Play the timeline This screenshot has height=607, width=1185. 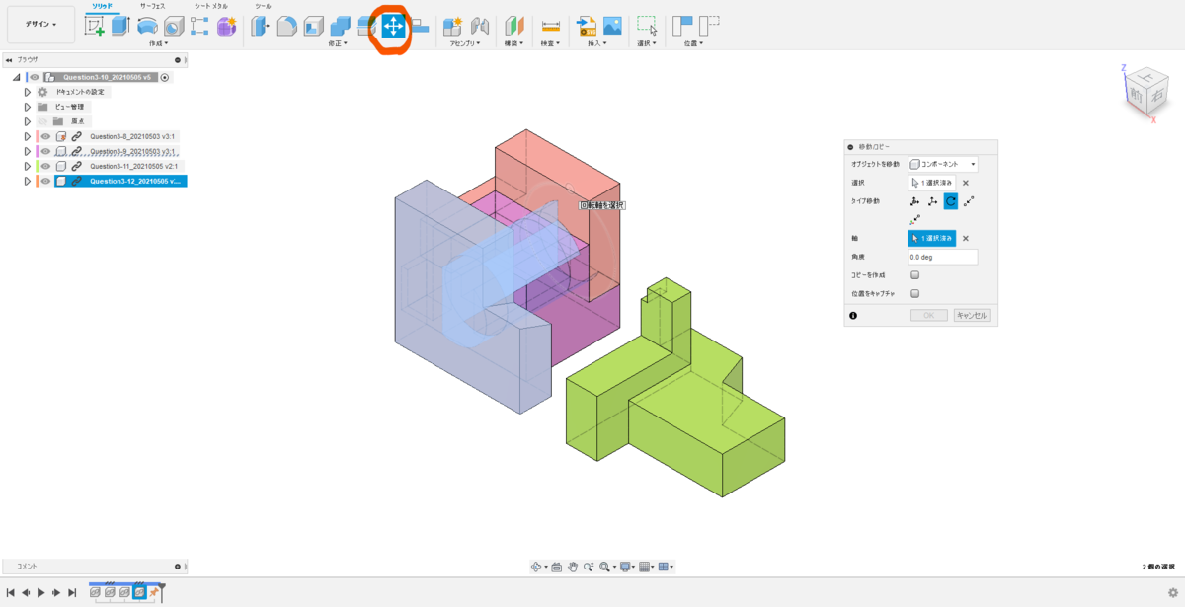[40, 592]
